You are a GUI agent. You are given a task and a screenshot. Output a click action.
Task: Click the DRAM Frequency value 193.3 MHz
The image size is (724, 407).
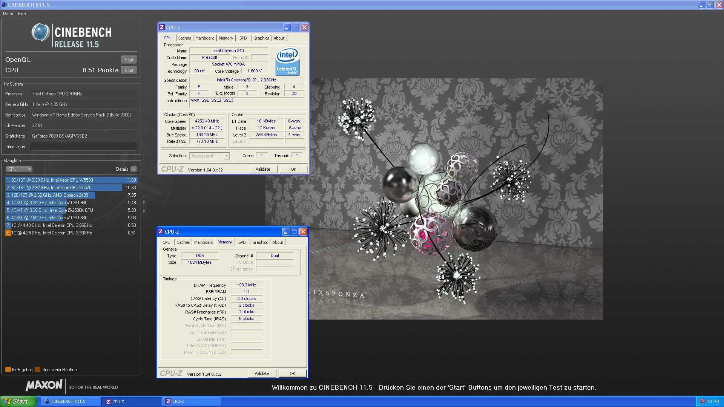point(247,285)
